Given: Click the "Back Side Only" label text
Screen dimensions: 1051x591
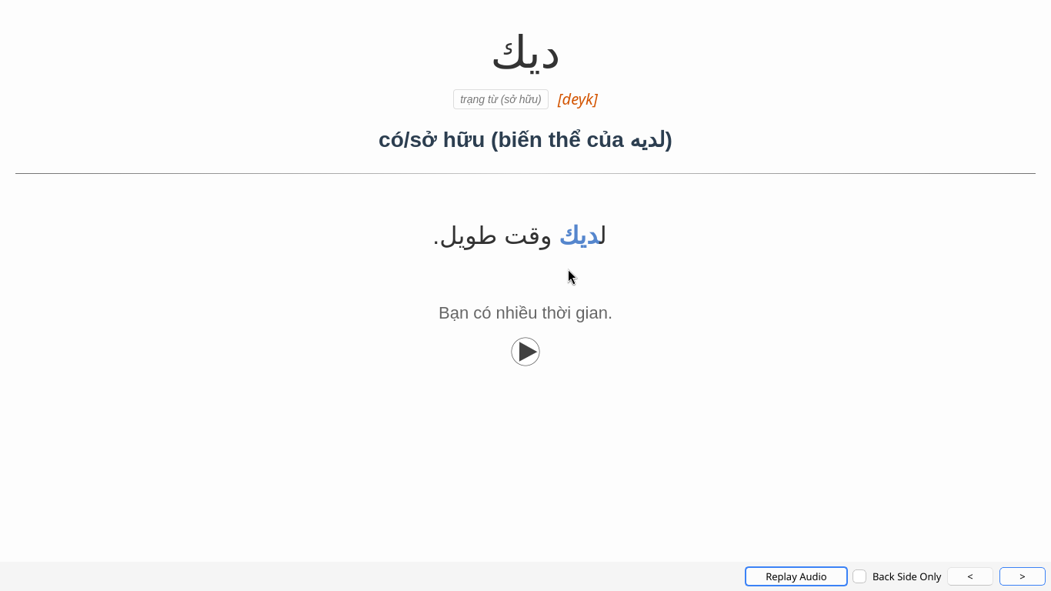Looking at the screenshot, I should coord(906,576).
